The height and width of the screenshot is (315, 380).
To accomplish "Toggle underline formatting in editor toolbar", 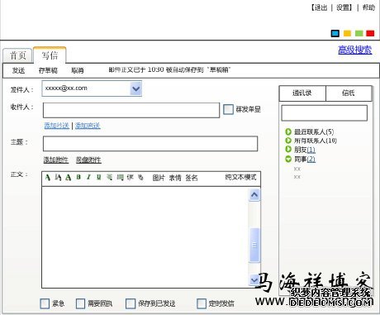I will click(x=98, y=177).
